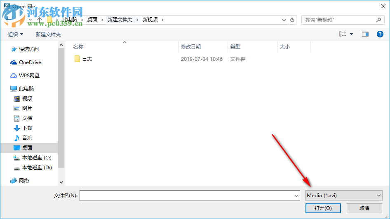Select the OneDrive cloud icon
Image resolution: width=390 pixels, height=219 pixels.
click(x=14, y=62)
